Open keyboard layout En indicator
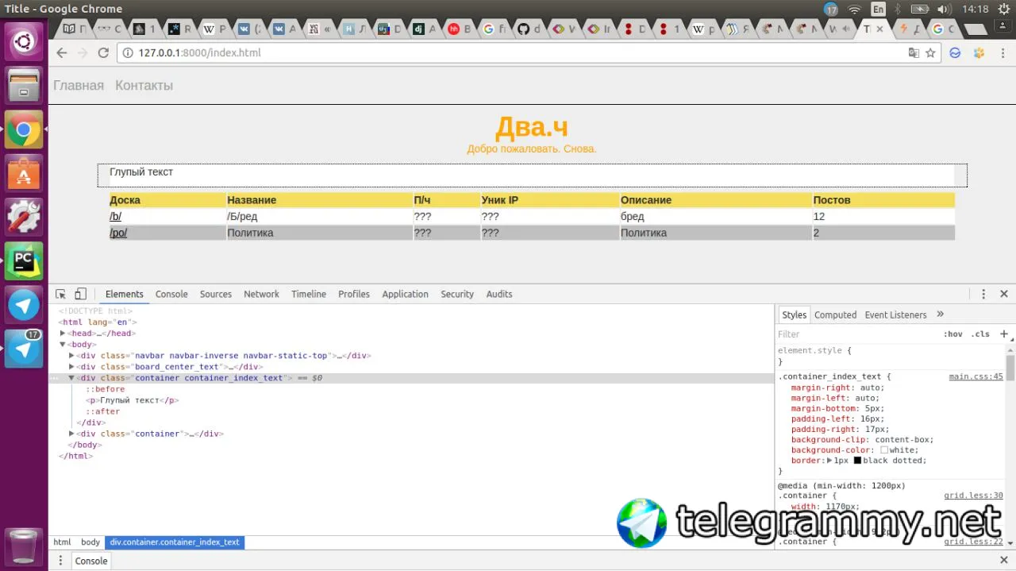The image size is (1016, 571). tap(878, 9)
